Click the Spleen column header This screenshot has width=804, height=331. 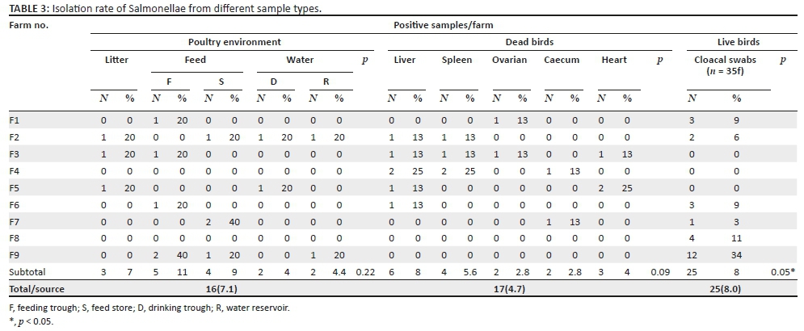pos(457,60)
